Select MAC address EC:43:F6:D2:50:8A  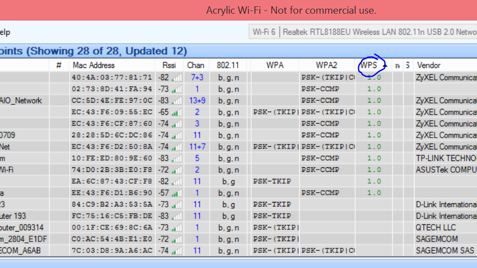(x=112, y=147)
